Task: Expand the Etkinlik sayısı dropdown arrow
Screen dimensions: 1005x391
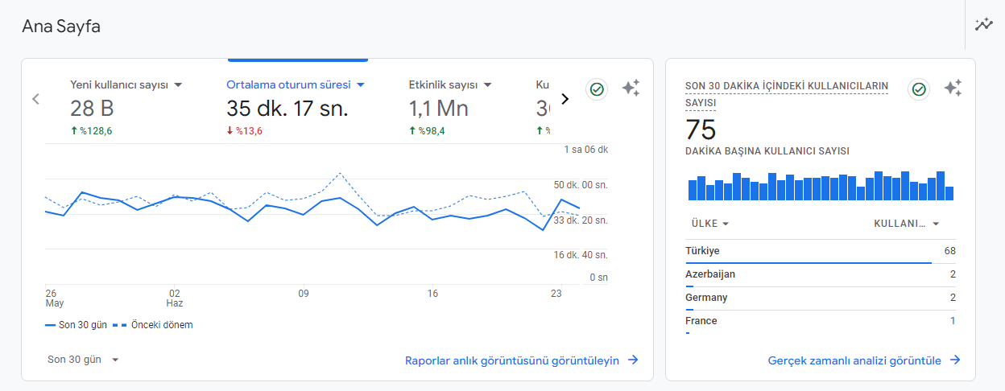Action: pyautogui.click(x=487, y=84)
